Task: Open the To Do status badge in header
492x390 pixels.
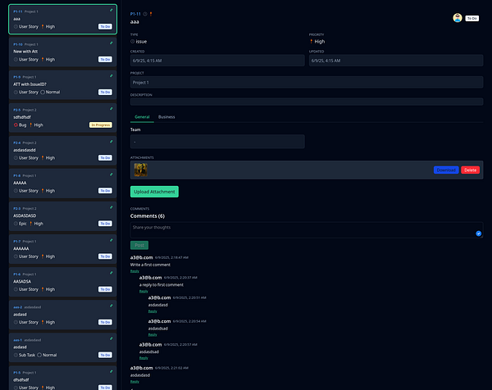Action: click(472, 18)
